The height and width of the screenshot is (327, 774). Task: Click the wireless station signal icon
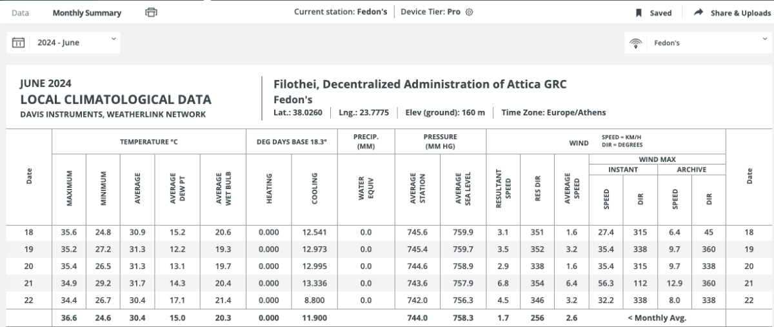(636, 43)
